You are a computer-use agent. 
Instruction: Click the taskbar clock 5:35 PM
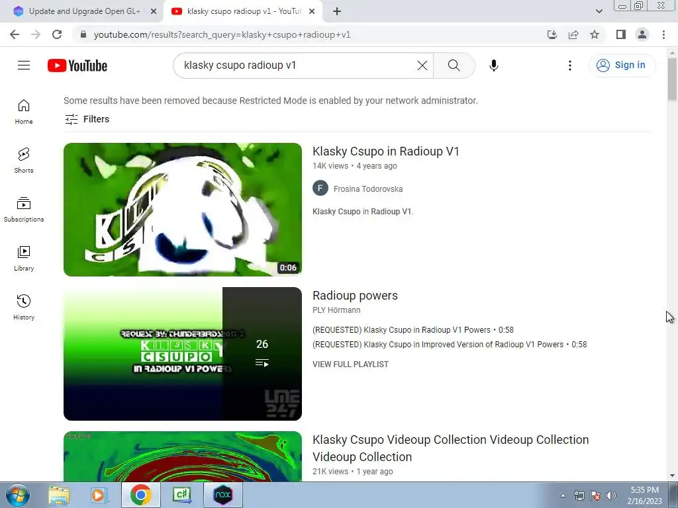click(644, 490)
